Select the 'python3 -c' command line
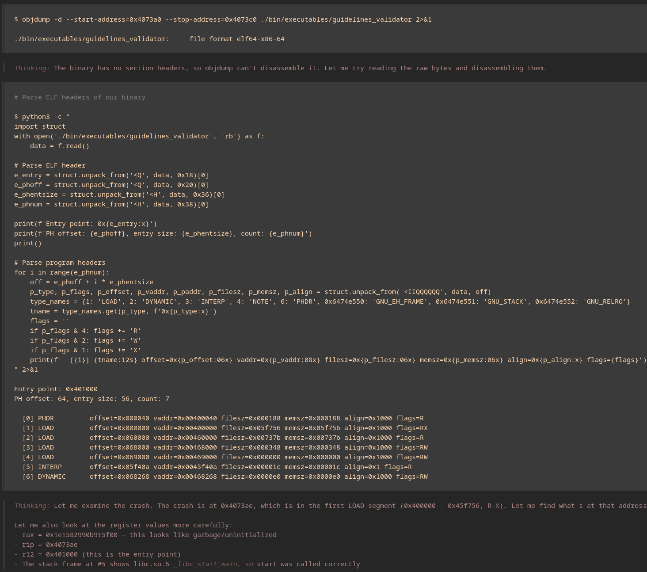 (x=42, y=117)
